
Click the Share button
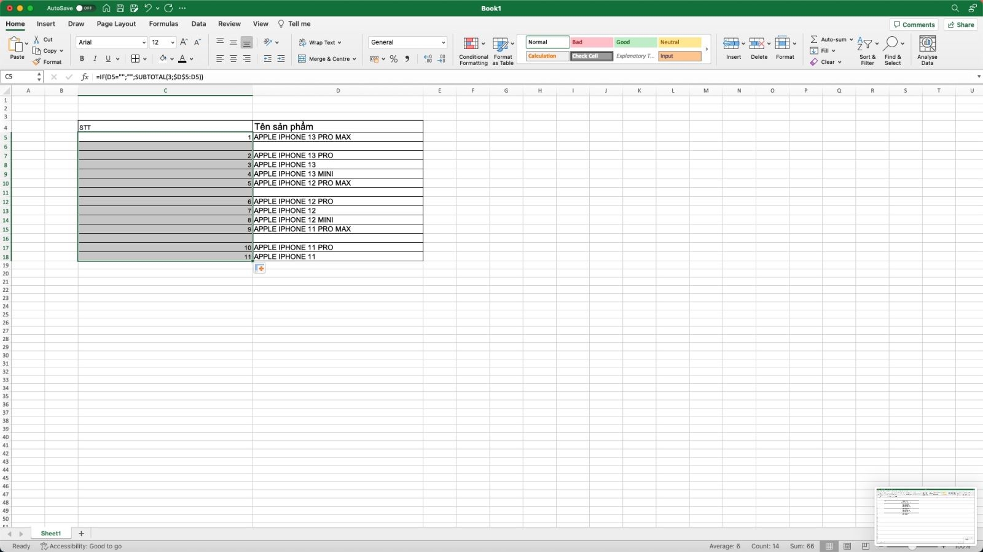click(961, 24)
